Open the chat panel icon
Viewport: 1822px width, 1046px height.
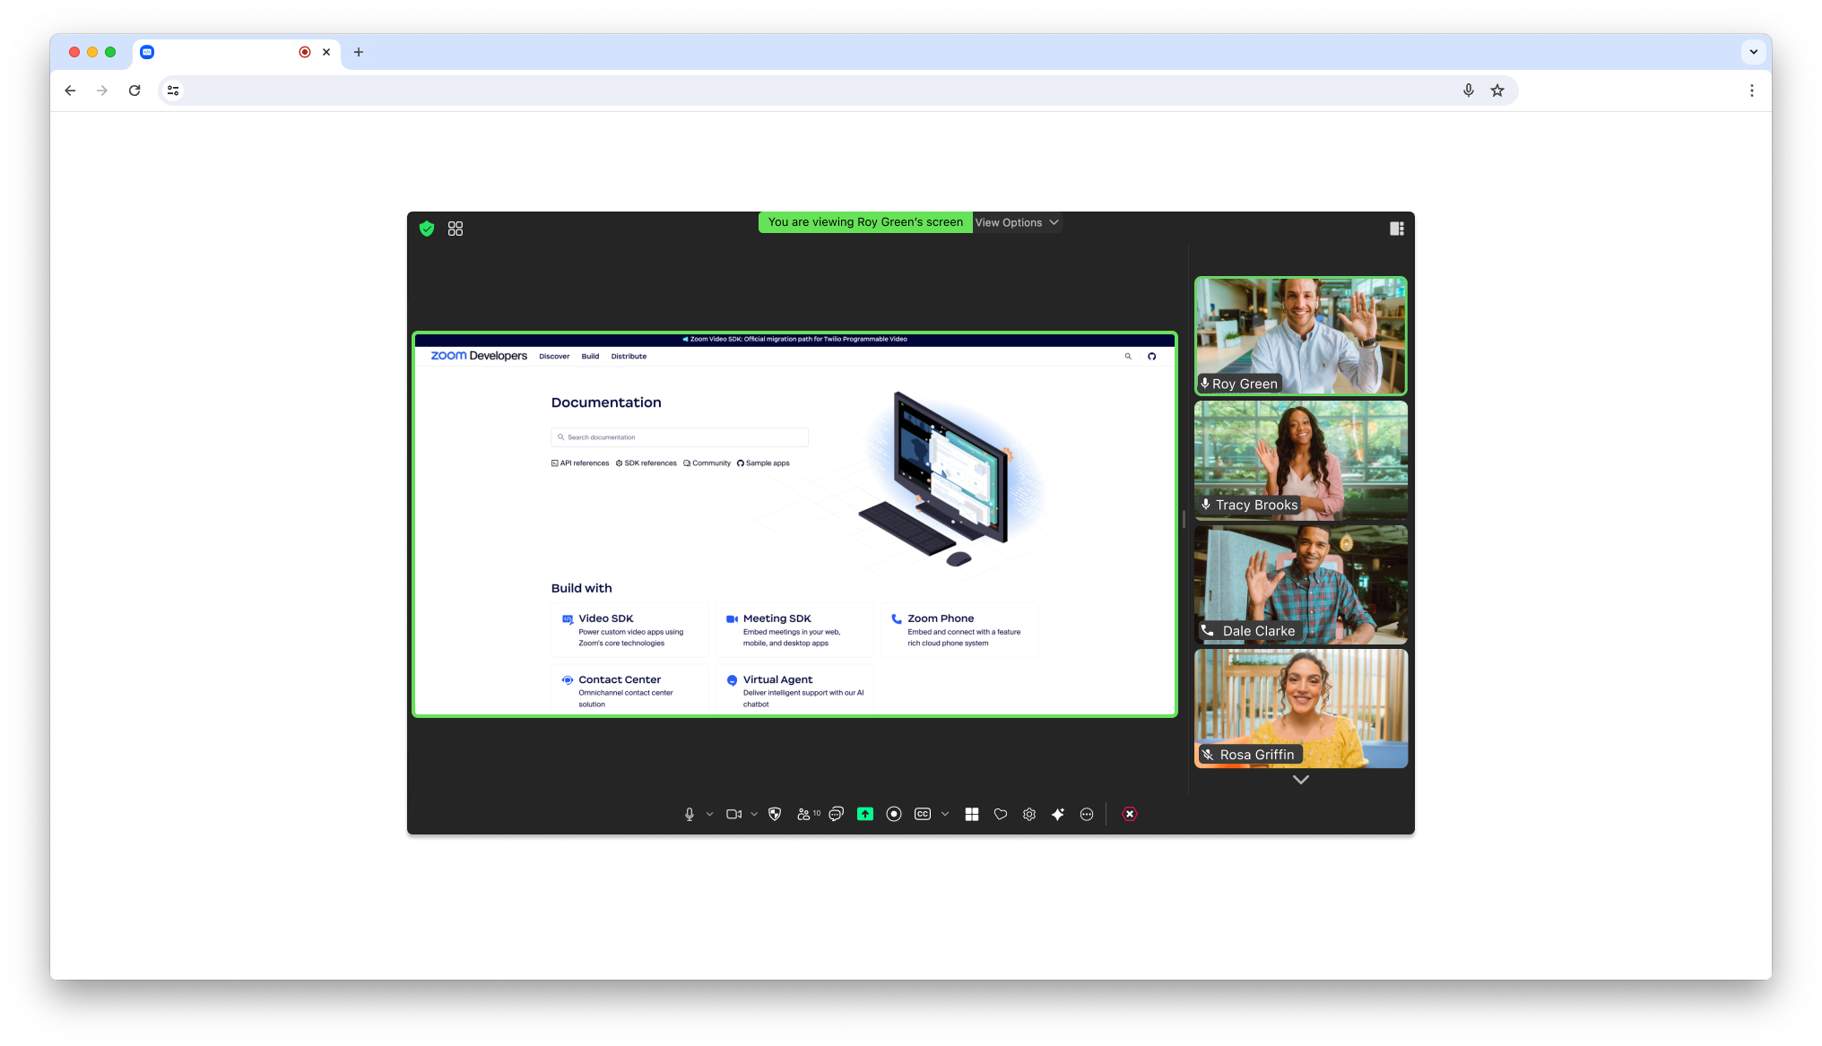click(x=836, y=814)
